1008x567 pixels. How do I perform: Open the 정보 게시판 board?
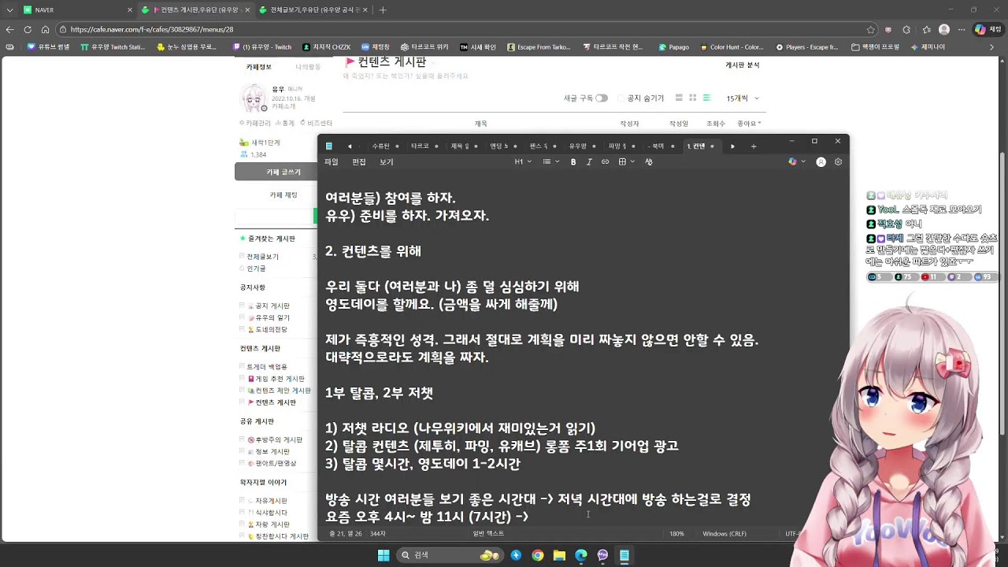pos(272,452)
